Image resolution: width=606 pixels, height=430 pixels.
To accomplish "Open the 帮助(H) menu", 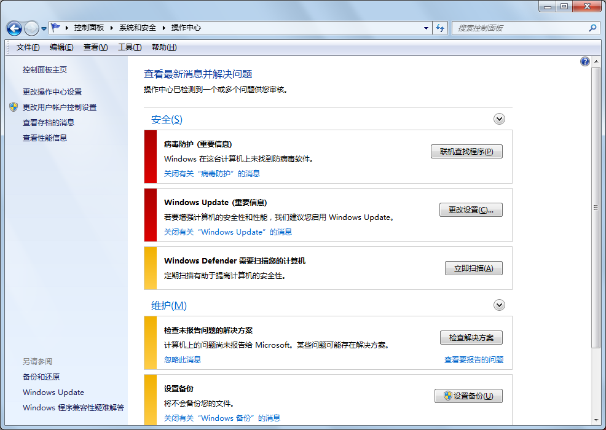I will [164, 47].
